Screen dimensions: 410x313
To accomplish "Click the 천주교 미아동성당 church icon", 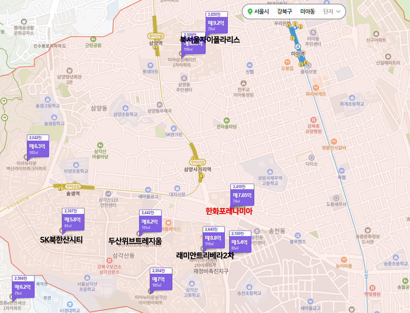I will (x=244, y=83).
